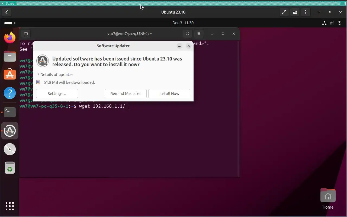Screen dimensions: 347x217
Task: Open the Help icon in the dock
Action: [10, 93]
